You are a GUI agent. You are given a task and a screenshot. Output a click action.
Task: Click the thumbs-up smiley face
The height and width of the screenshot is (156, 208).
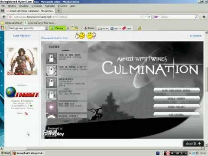click(x=80, y=36)
